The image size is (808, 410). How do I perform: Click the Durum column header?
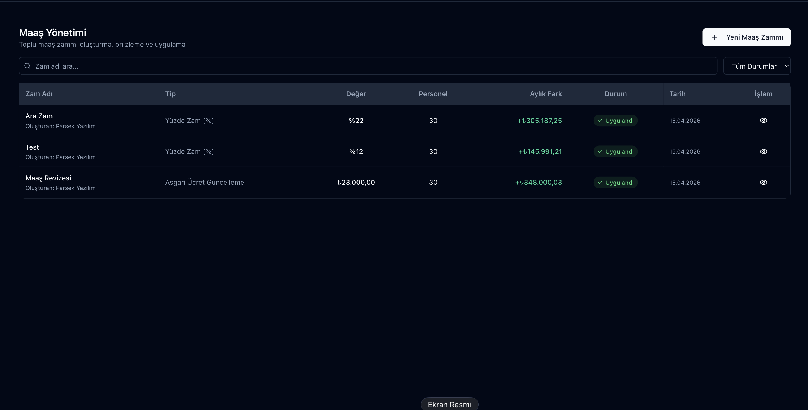coord(615,94)
